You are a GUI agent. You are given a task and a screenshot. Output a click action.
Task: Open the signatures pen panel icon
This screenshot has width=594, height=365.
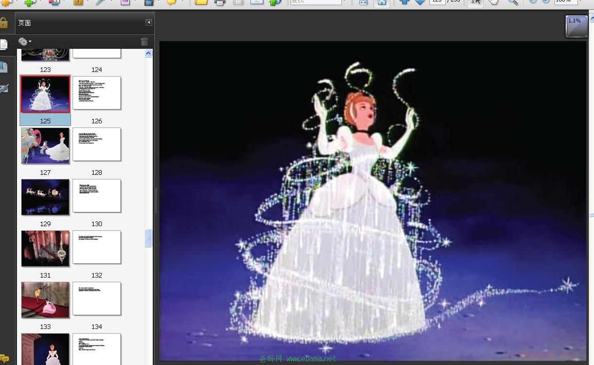(x=4, y=89)
